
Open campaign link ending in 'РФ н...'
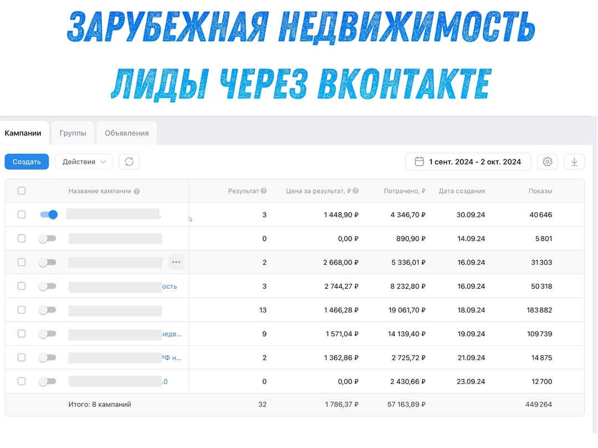[x=171, y=358]
